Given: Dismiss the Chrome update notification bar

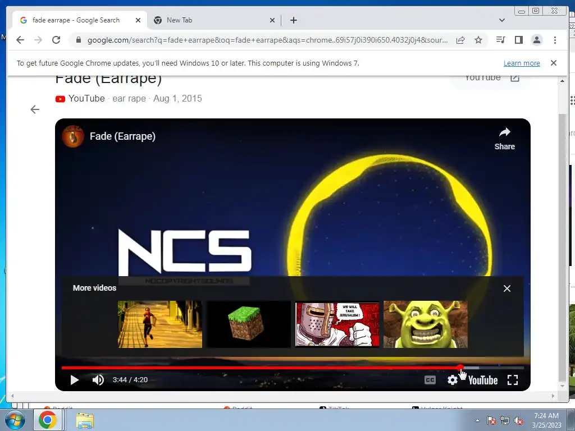Looking at the screenshot, I should [x=554, y=63].
